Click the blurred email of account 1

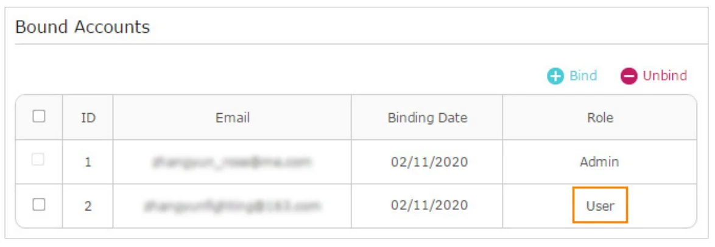click(232, 162)
